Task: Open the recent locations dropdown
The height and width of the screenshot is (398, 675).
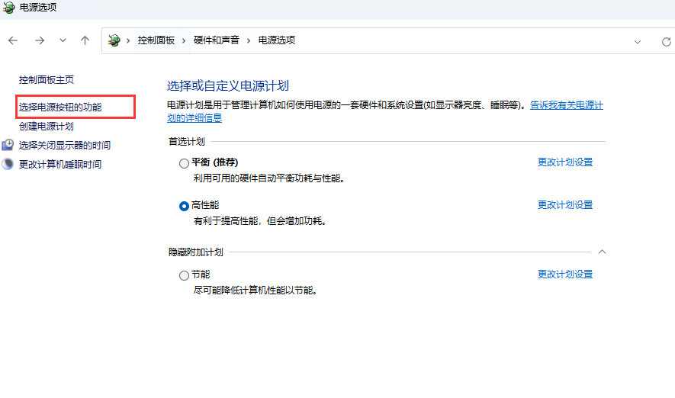Action: [63, 40]
